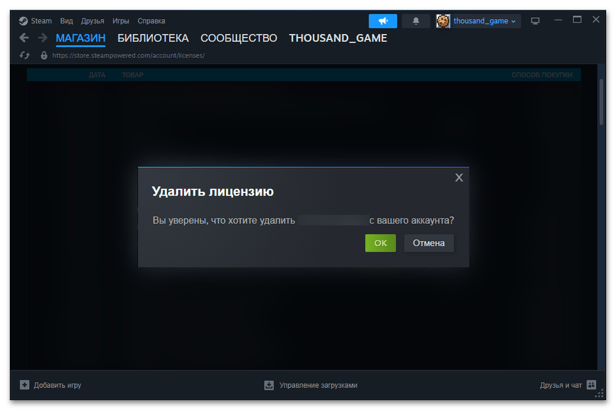The width and height of the screenshot is (616, 410).
Task: Expand the thousand_game account dropdown
Action: click(514, 21)
